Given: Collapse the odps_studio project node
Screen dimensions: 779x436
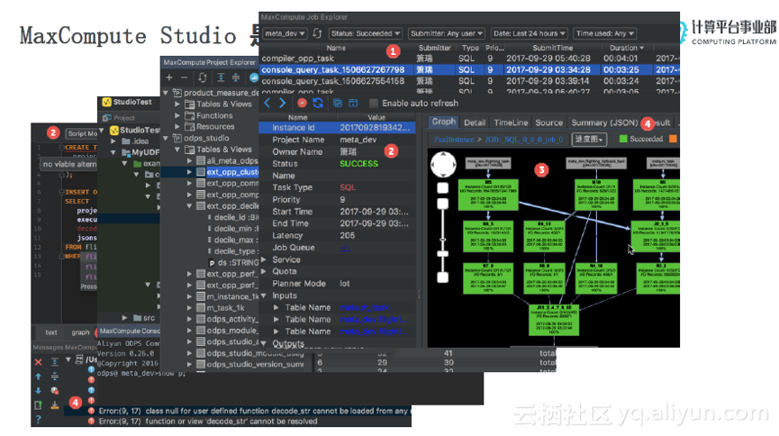Looking at the screenshot, I should (166, 138).
